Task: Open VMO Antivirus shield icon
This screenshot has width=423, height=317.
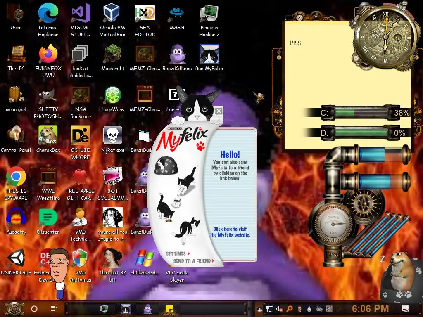Action: (80, 258)
